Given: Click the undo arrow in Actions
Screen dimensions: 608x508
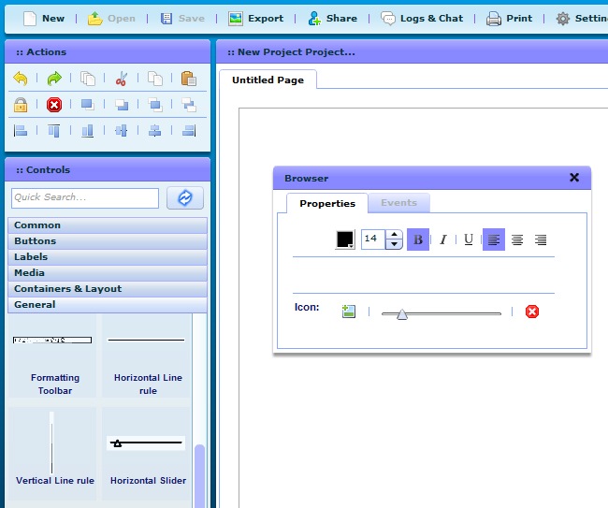Looking at the screenshot, I should pos(21,79).
